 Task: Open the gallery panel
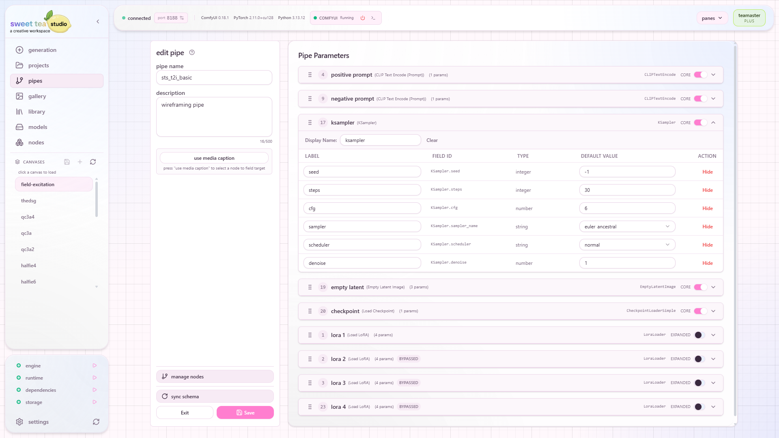tap(37, 96)
